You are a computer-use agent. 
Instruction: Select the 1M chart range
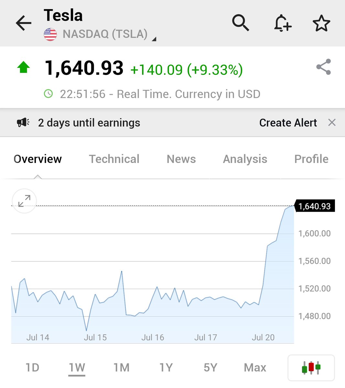(x=121, y=368)
